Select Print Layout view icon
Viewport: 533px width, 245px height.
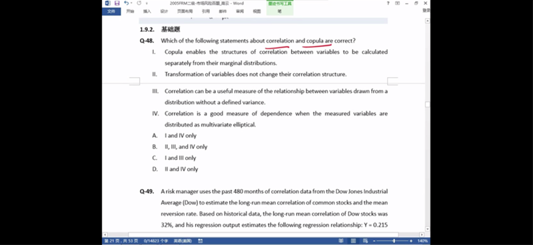354,241
